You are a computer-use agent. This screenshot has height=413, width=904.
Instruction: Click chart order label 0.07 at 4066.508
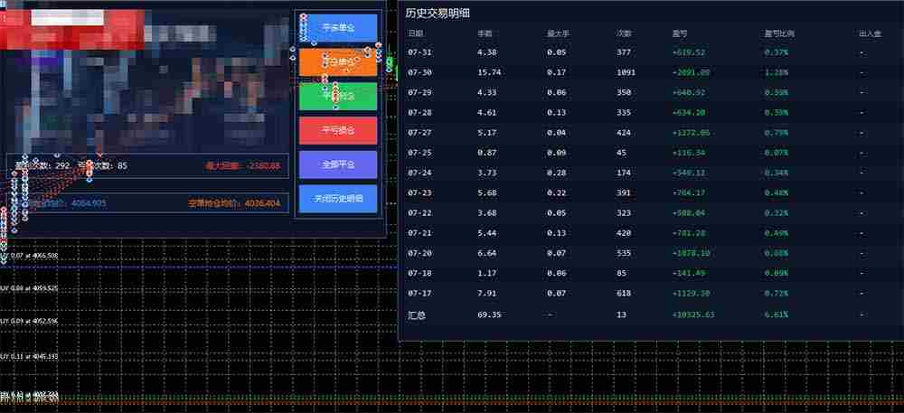pyautogui.click(x=30, y=255)
